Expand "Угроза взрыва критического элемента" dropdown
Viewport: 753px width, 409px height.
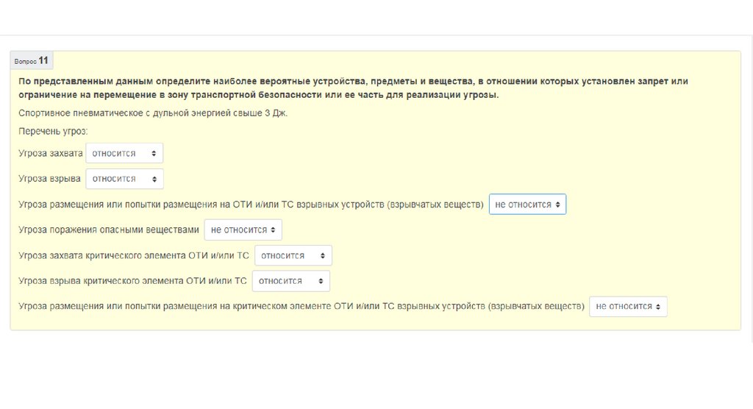coord(290,281)
